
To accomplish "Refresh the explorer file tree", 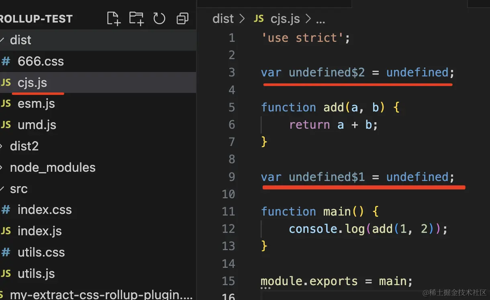I will [x=159, y=18].
